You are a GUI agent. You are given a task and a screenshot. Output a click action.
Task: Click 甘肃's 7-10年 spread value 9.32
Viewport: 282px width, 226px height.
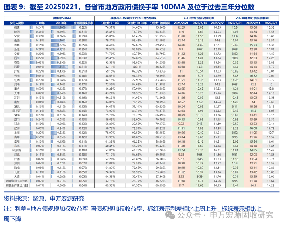pos(181,124)
